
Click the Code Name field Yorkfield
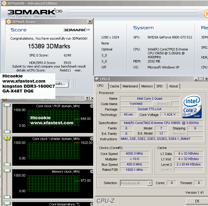coord(136,104)
